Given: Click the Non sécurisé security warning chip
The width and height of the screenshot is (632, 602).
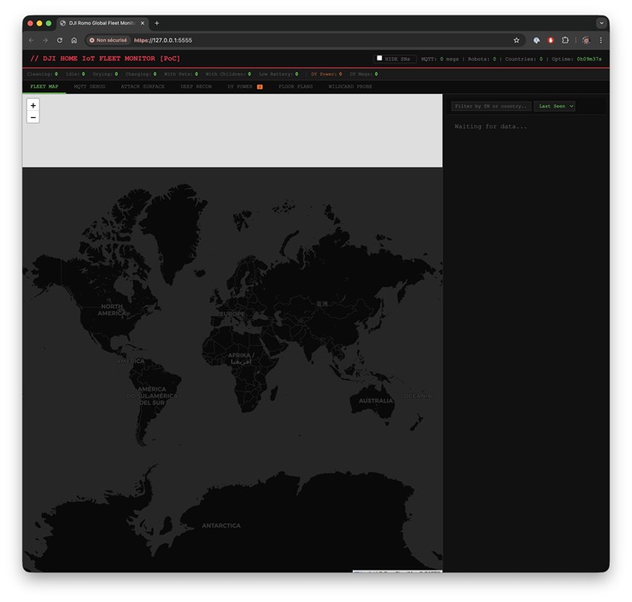Looking at the screenshot, I should pos(108,40).
